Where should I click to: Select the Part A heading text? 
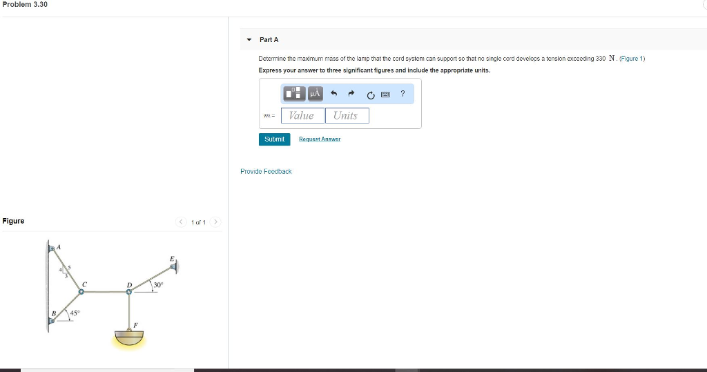coord(269,39)
